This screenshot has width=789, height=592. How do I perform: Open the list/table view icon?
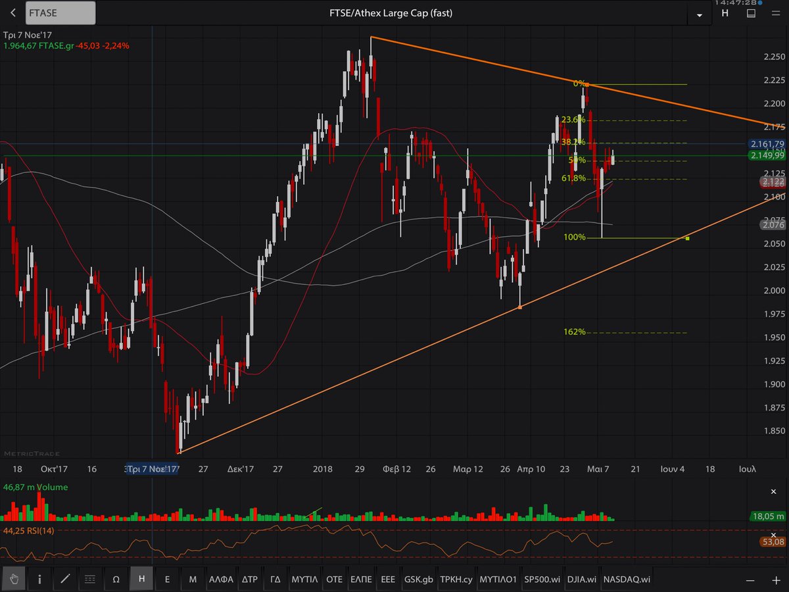[90, 579]
